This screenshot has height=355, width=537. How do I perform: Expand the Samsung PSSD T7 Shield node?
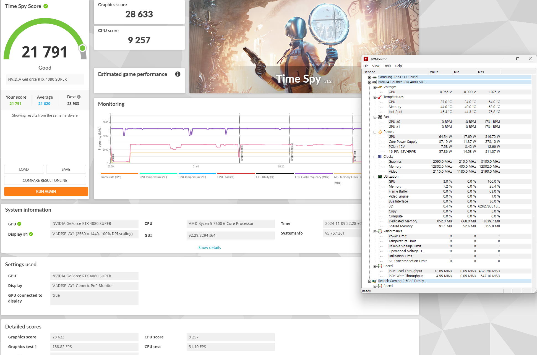pyautogui.click(x=369, y=77)
